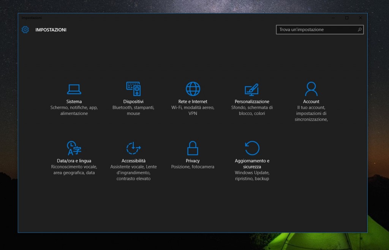389x250 pixels.
Task: Click the gear icon beside IMPOSTAZIONI
Action: pos(25,30)
